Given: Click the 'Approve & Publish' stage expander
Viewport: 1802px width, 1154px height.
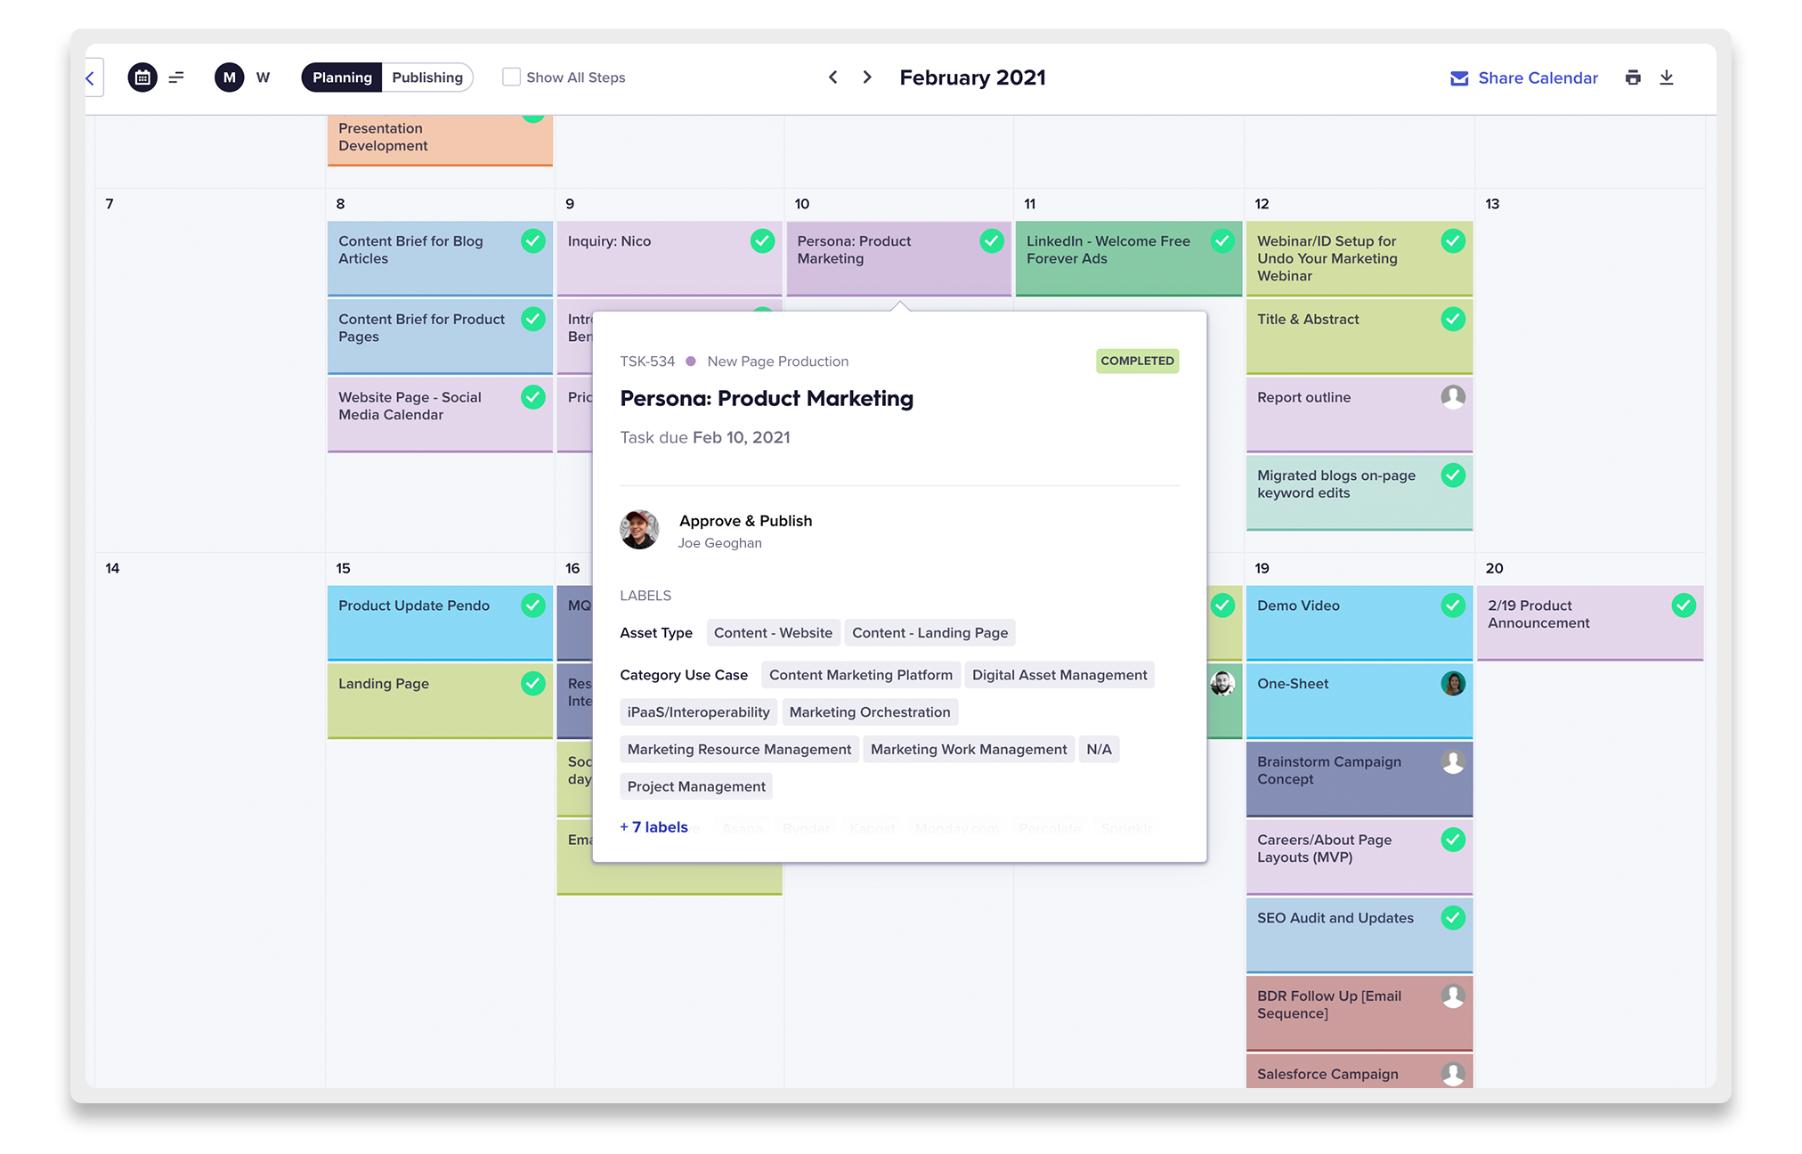Looking at the screenshot, I should tap(744, 520).
